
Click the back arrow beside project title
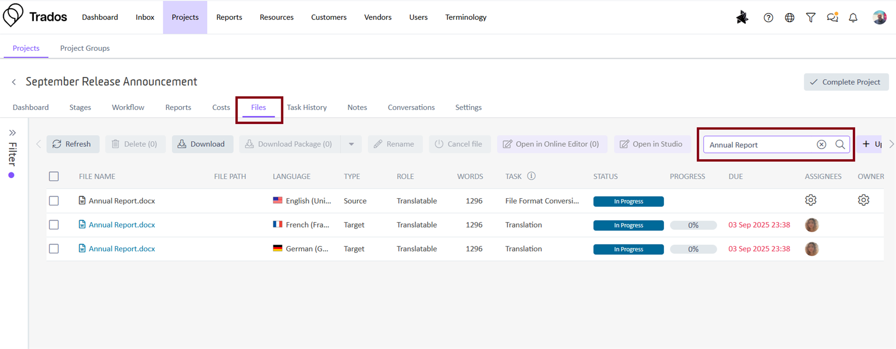[x=14, y=82]
